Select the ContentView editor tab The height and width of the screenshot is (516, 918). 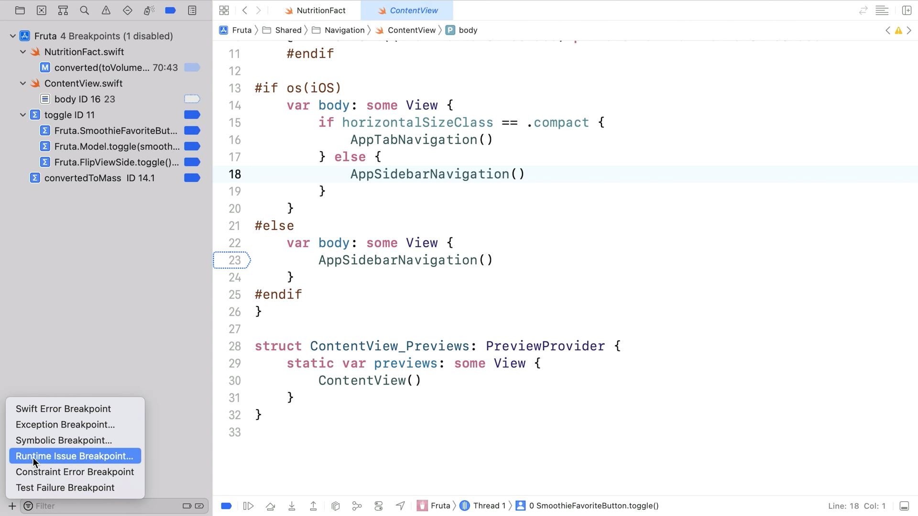click(407, 11)
